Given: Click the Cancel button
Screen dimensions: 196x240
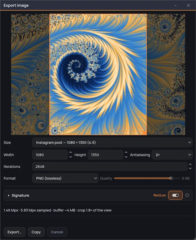Looking at the screenshot, I should click(57, 232).
